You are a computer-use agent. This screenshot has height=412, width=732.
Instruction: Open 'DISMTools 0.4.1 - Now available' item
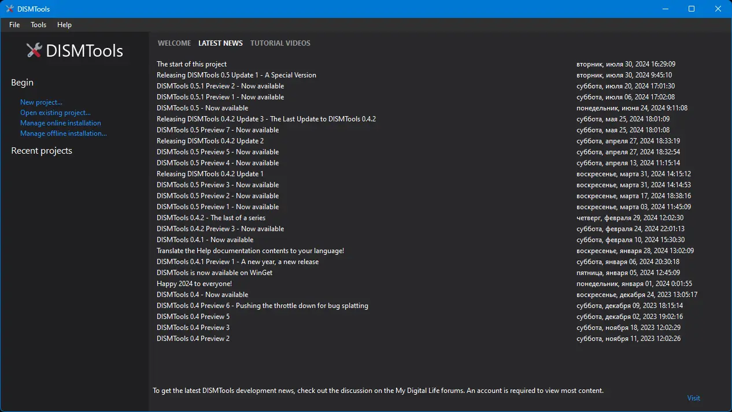205,240
